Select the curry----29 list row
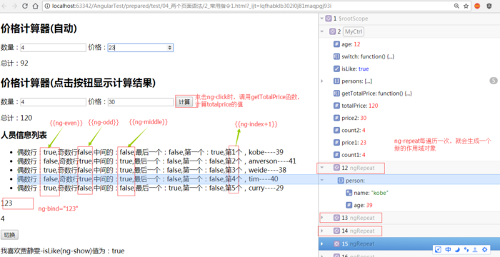This screenshot has height=257, width=500. 151,188
